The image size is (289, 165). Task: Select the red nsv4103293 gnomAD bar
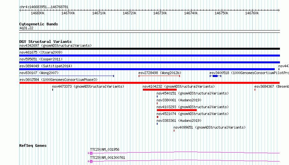pos(177,110)
